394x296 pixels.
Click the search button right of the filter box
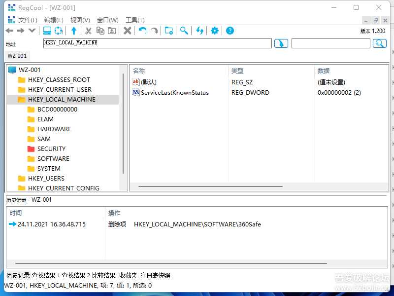coord(380,43)
